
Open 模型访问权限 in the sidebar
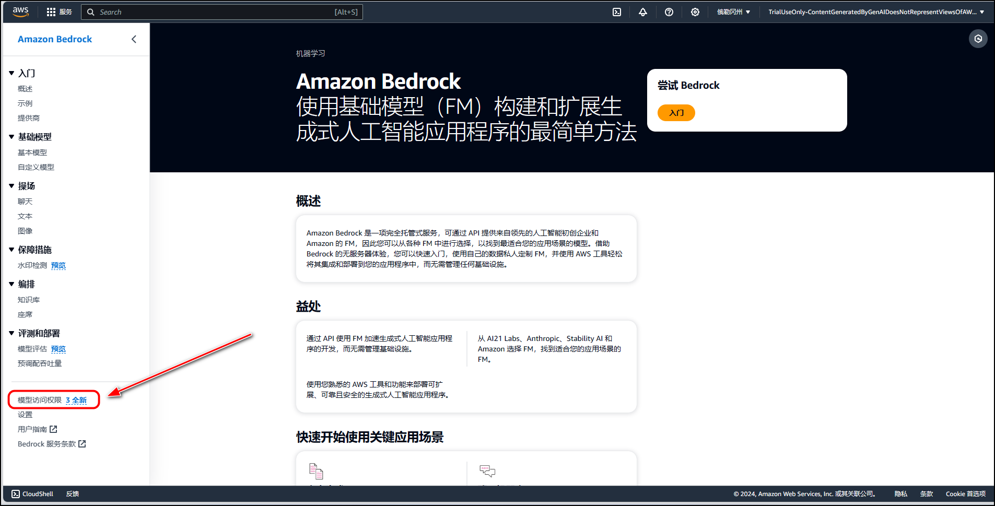coord(40,400)
